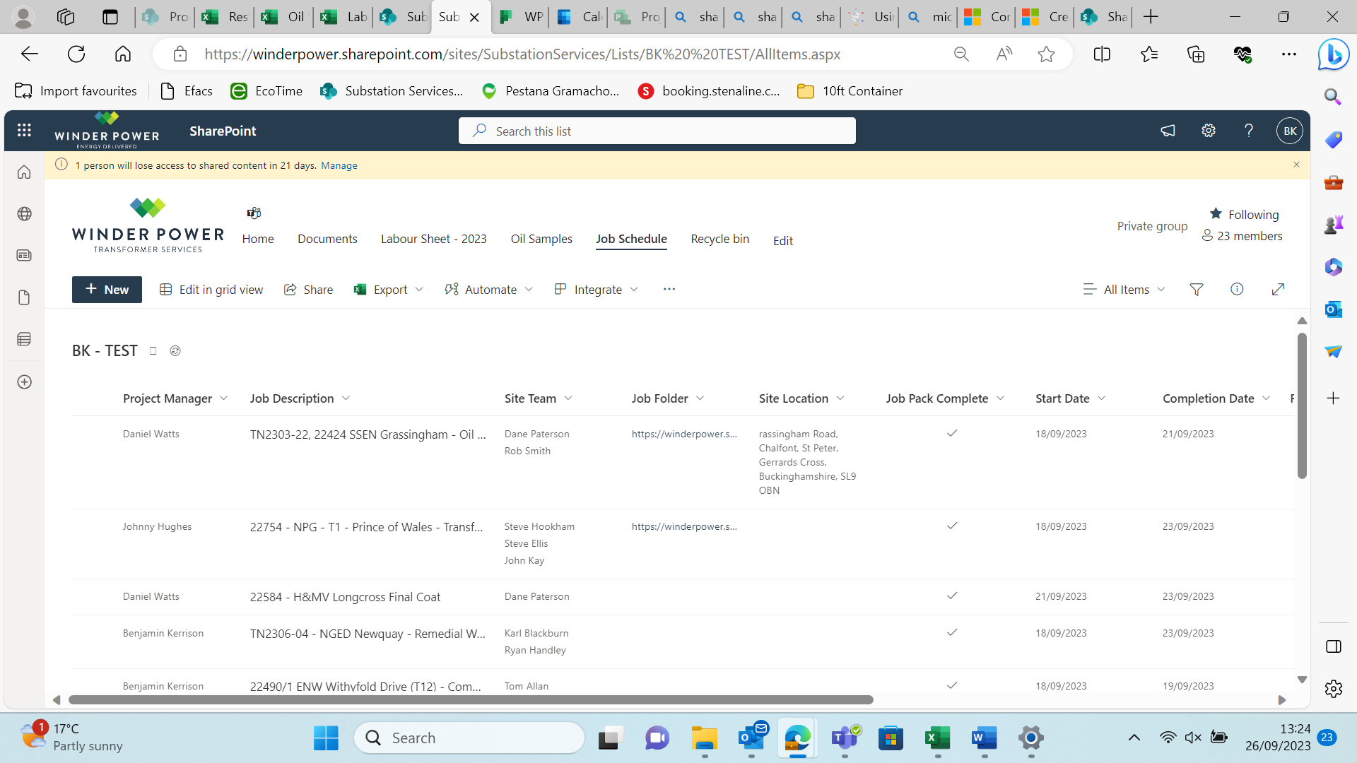Open My sites globe icon in left rail
Screen dimensions: 1357x763
pos(24,213)
